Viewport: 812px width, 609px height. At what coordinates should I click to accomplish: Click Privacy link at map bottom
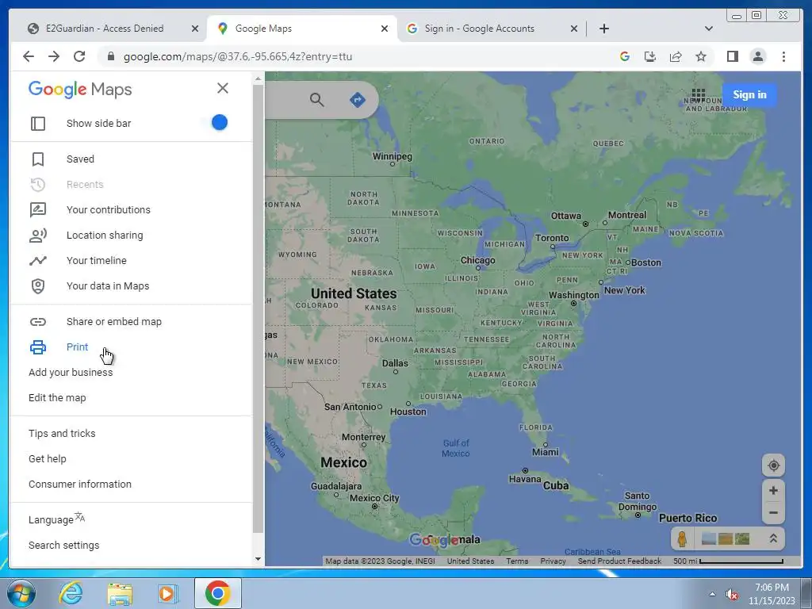tap(553, 561)
